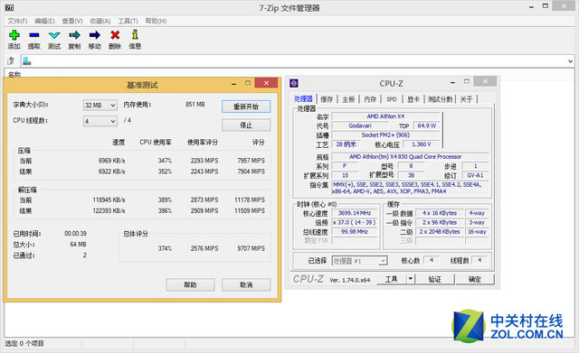Screen dimensions: 579x353
Task: Click the Godavari code name value
Action: pyautogui.click(x=360, y=126)
